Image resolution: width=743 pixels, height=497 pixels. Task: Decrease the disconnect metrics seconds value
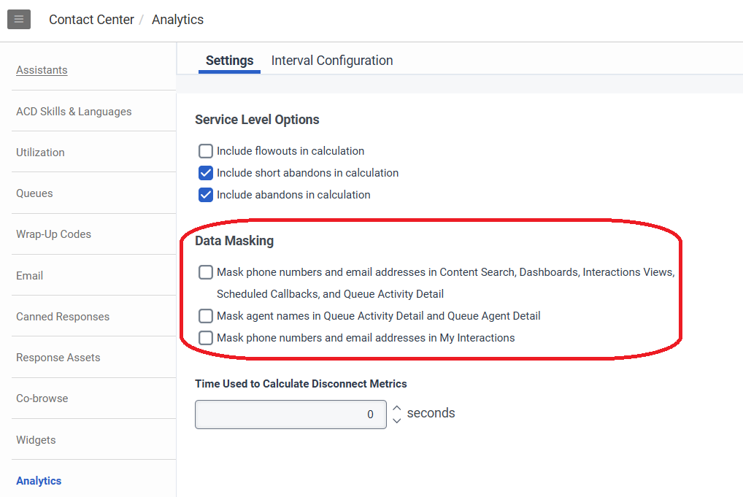pos(396,420)
